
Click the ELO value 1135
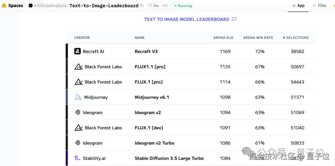click(225, 67)
